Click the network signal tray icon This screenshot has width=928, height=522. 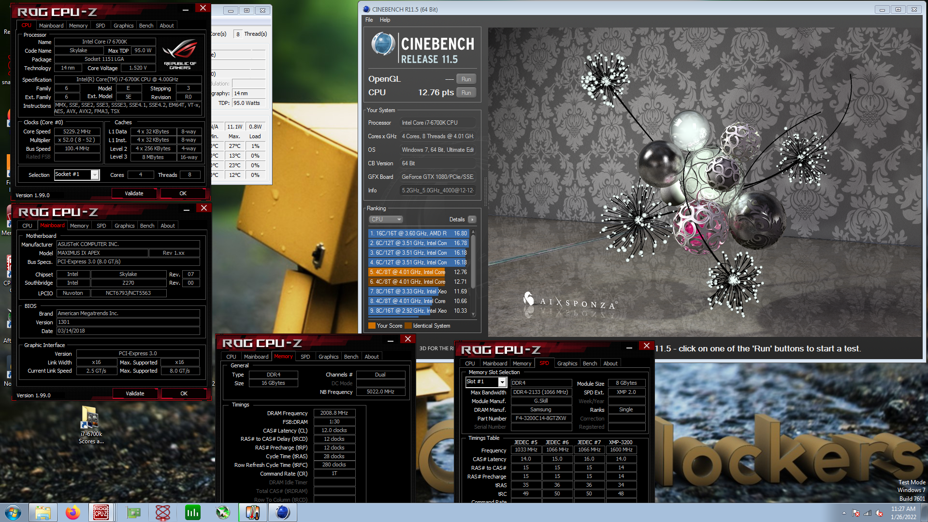[868, 513]
